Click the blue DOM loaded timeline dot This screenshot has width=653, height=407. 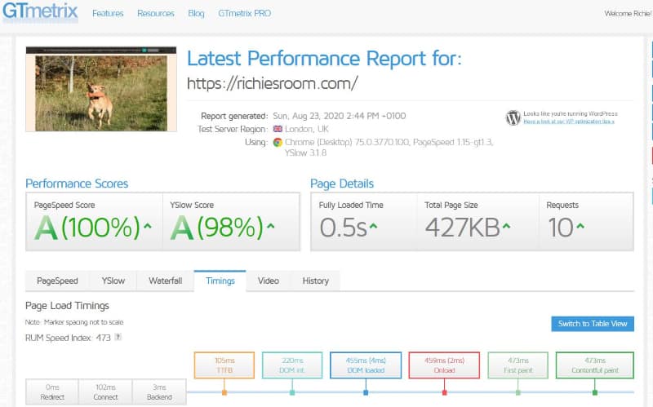click(366, 392)
